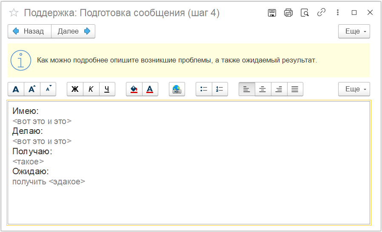Insert hyperlink using globe icon
The width and height of the screenshot is (382, 232).
pyautogui.click(x=177, y=89)
